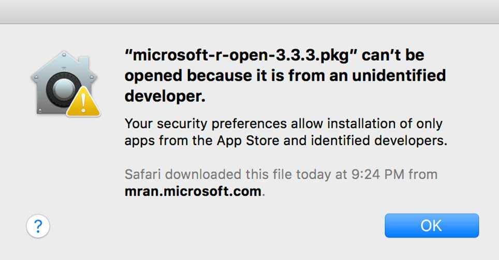Click the words "can't be" in the headline
Image resolution: width=499 pixels, height=260 pixels.
click(393, 55)
